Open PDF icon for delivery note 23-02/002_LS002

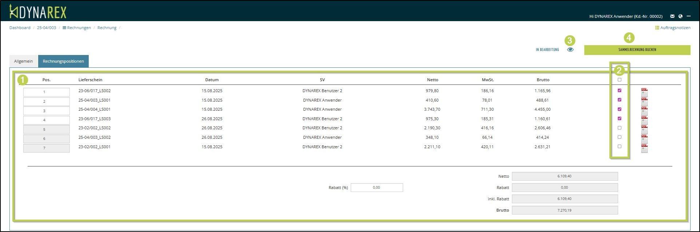click(644, 129)
